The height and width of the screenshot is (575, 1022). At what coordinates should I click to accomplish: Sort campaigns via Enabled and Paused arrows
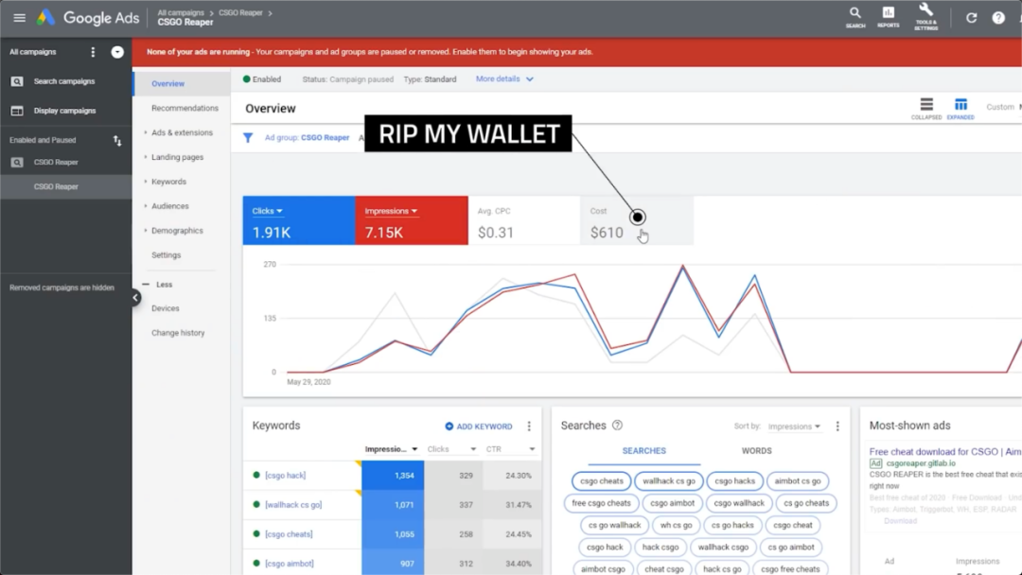tap(117, 140)
